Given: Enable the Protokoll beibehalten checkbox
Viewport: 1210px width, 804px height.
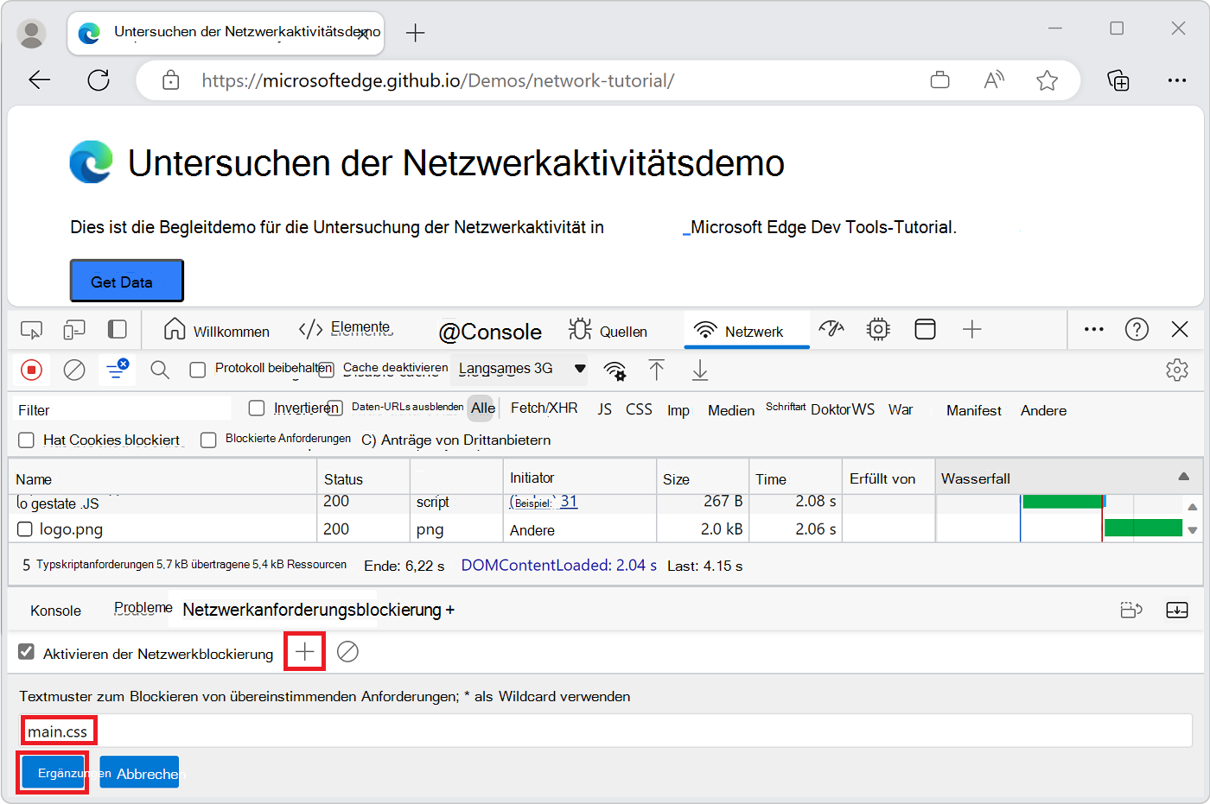Looking at the screenshot, I should [x=198, y=370].
